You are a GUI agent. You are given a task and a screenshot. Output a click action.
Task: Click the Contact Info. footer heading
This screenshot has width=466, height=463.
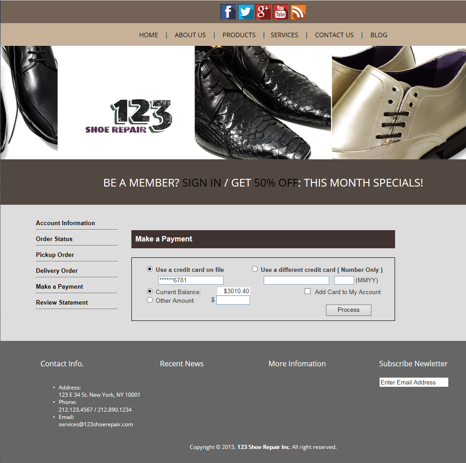(x=62, y=364)
